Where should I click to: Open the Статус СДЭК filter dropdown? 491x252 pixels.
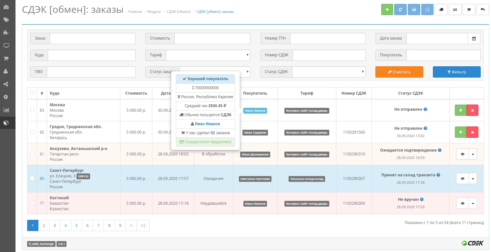(x=329, y=72)
